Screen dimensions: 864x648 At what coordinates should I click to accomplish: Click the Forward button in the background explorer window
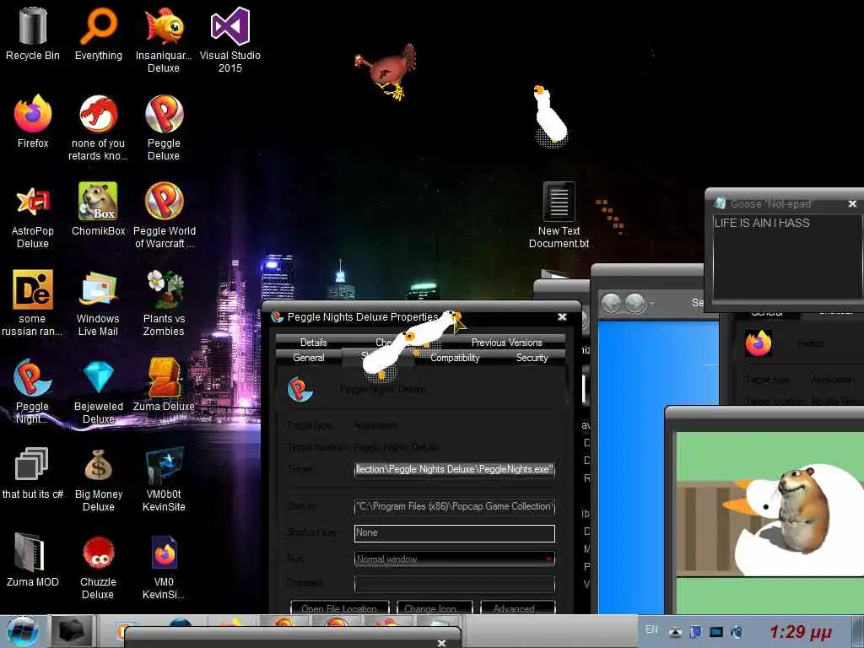634,303
